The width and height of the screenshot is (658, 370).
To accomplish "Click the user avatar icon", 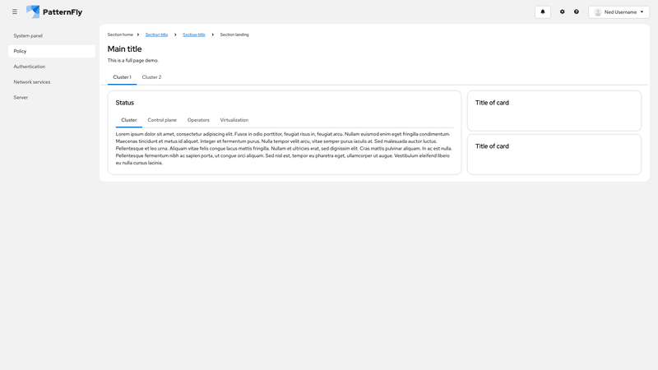I will (598, 12).
